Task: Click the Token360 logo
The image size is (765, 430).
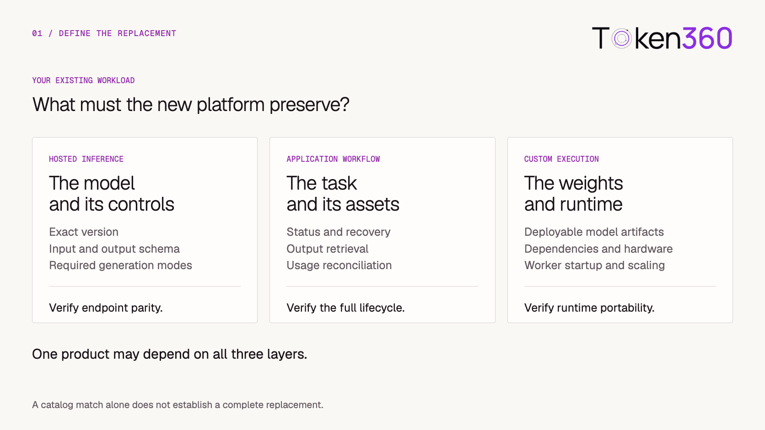Action: 662,38
